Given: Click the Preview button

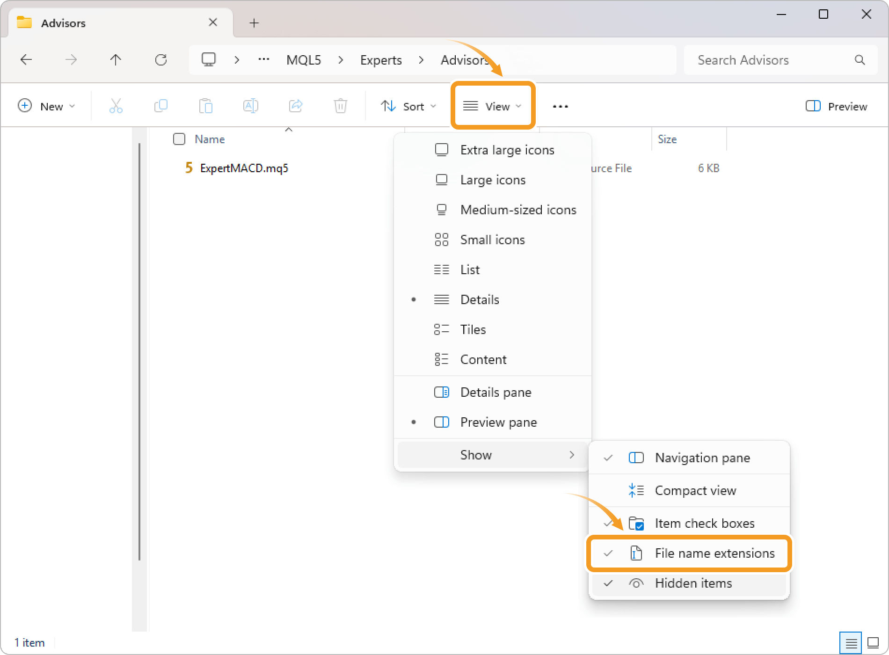Looking at the screenshot, I should click(837, 106).
